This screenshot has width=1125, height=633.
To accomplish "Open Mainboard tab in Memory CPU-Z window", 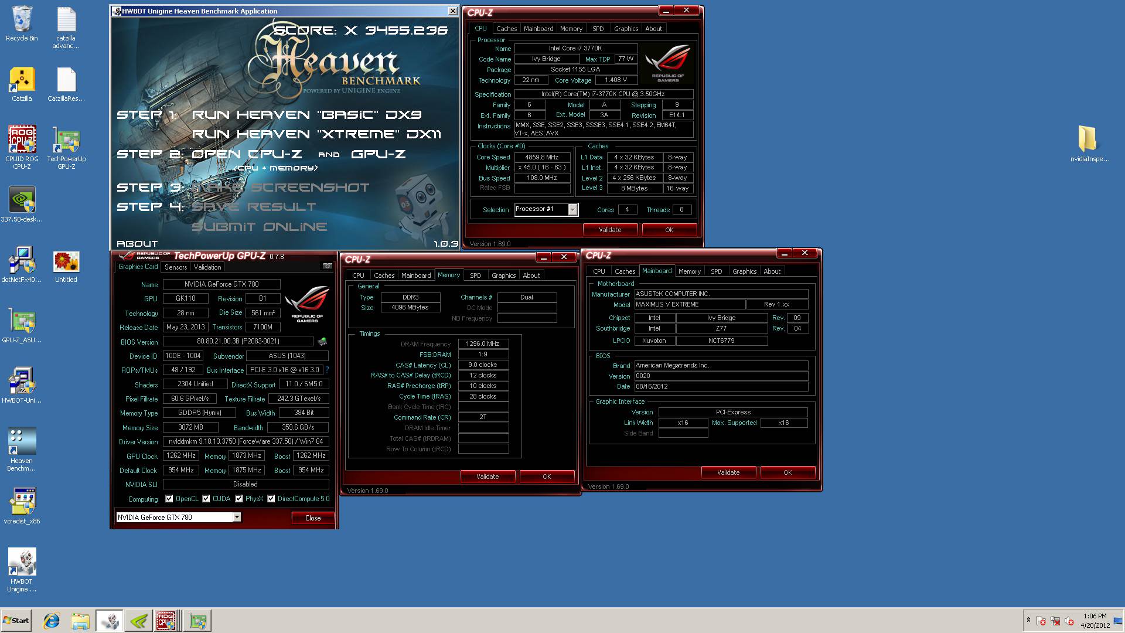I will [x=416, y=275].
